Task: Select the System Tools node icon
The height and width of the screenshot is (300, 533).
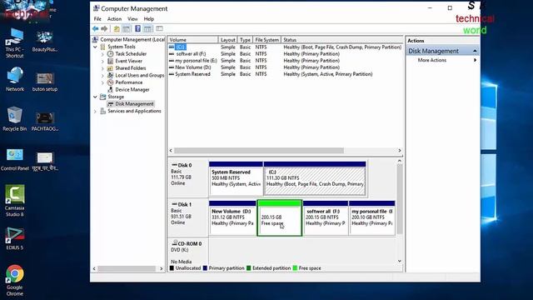Action: (x=102, y=47)
